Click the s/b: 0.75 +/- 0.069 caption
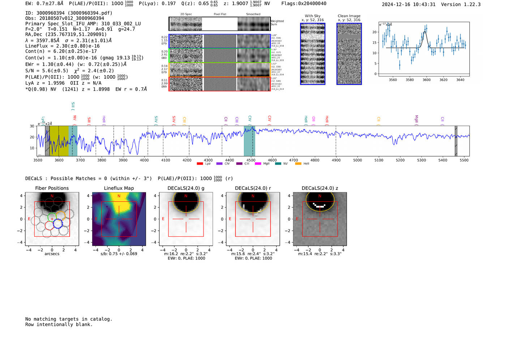506x344 pixels. click(x=119, y=254)
